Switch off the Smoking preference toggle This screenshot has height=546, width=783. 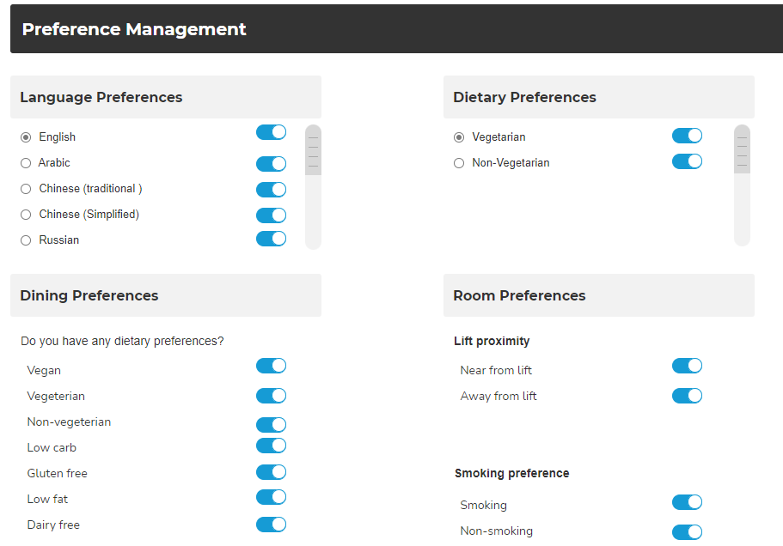click(x=687, y=502)
